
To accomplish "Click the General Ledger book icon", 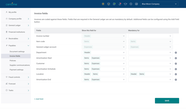I will 7,25.
